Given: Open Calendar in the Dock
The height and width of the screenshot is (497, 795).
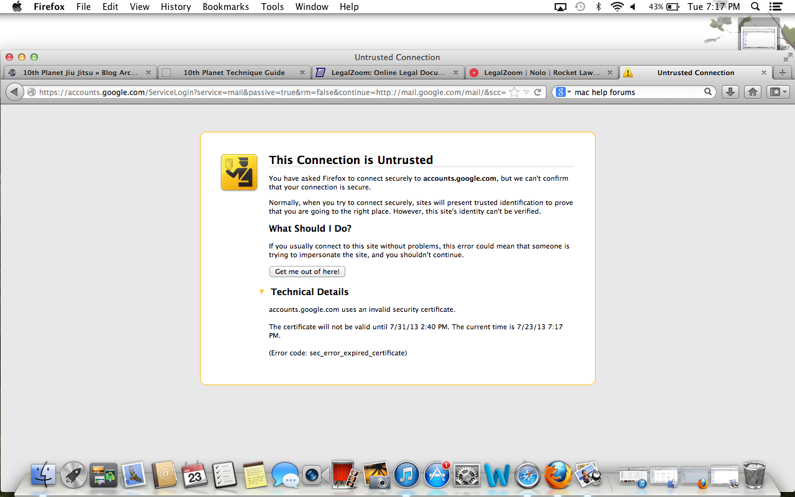Looking at the screenshot, I should [194, 475].
